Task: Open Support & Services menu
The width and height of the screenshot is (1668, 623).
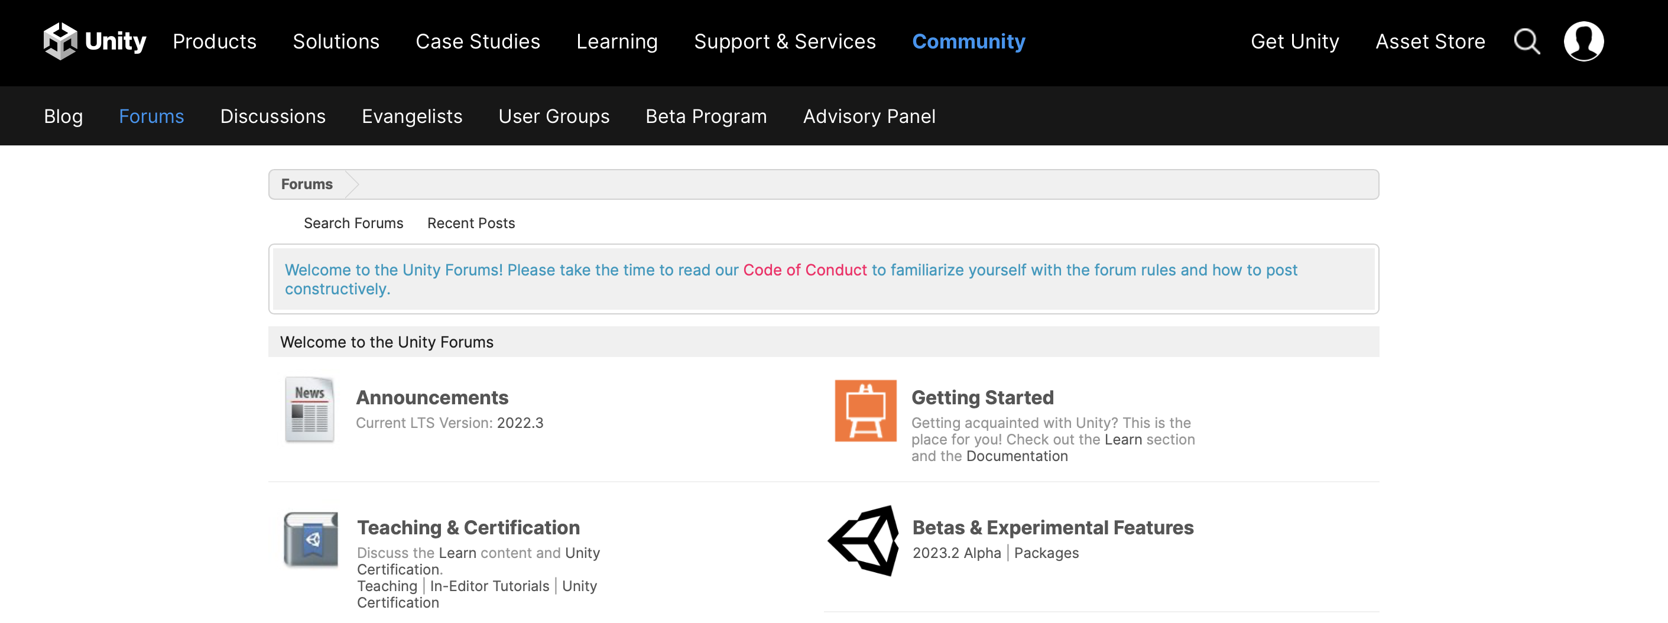Action: (x=785, y=41)
